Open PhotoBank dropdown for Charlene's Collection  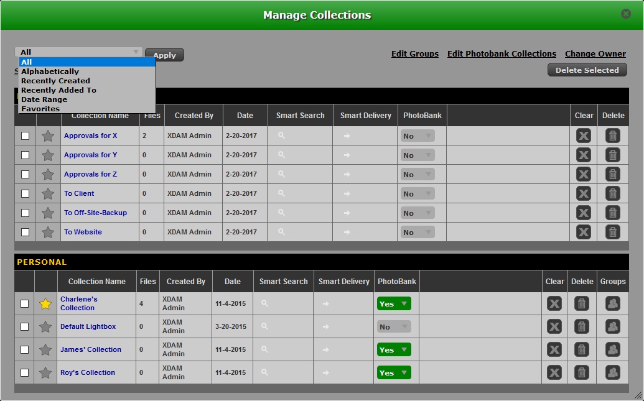click(x=394, y=304)
